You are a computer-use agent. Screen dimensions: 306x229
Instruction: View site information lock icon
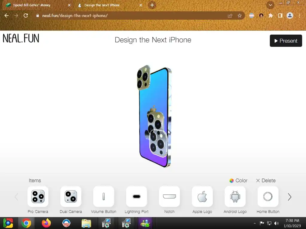(37, 16)
